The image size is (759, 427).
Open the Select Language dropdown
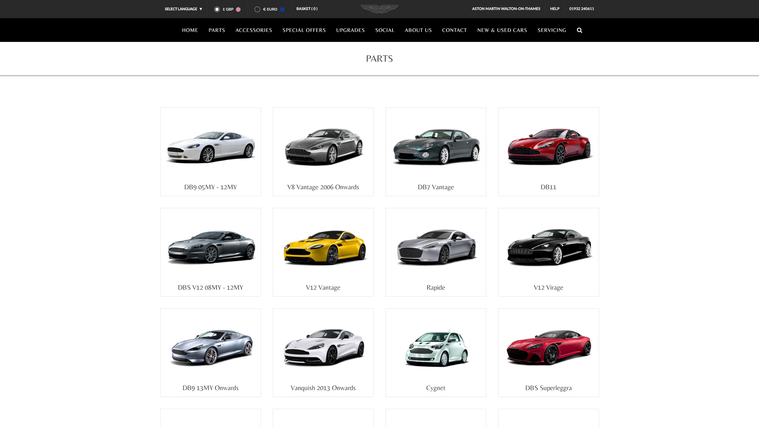[x=183, y=9]
